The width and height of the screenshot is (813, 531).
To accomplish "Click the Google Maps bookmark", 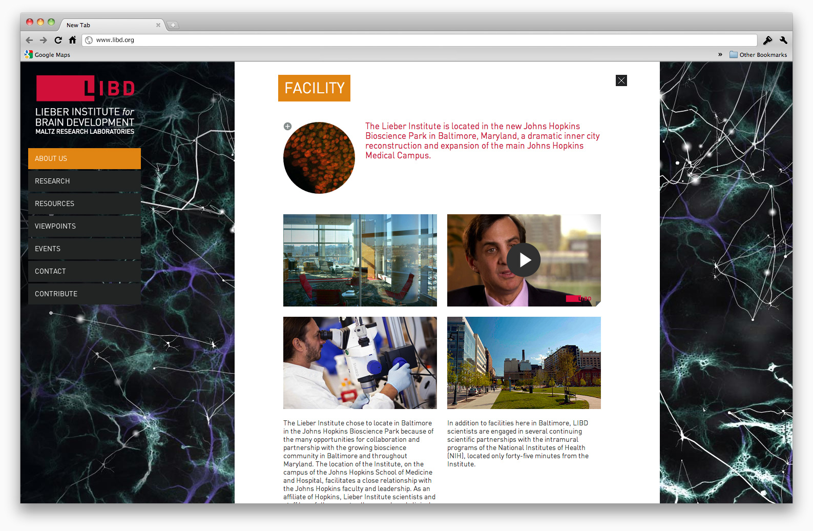I will click(x=48, y=55).
